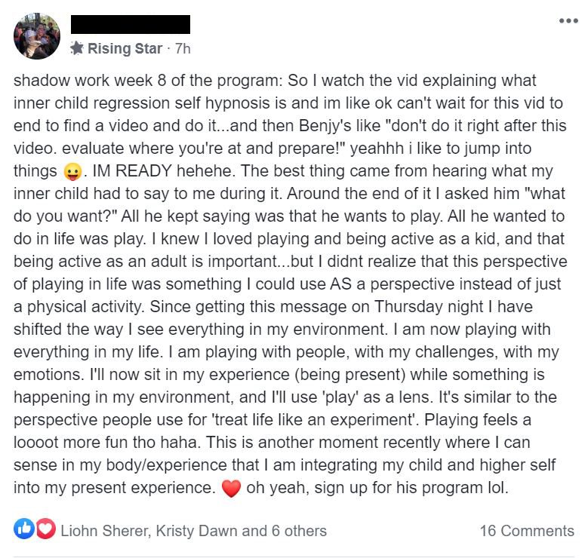This screenshot has height=558, width=588.
Task: Click the red heart emoji in post text
Action: pos(231,489)
